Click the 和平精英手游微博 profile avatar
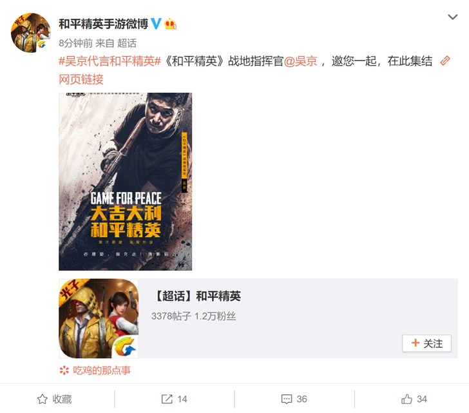This screenshot has height=413, width=469. pyautogui.click(x=31, y=33)
